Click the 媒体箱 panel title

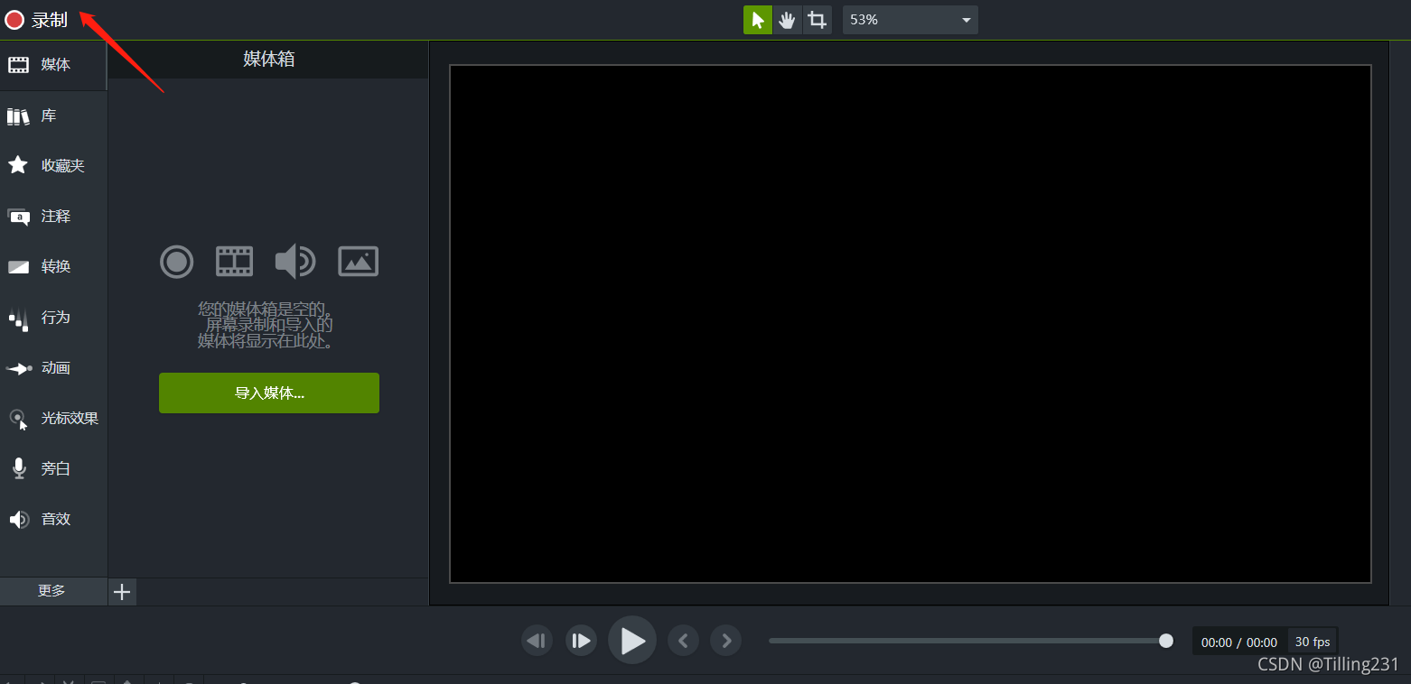click(269, 60)
